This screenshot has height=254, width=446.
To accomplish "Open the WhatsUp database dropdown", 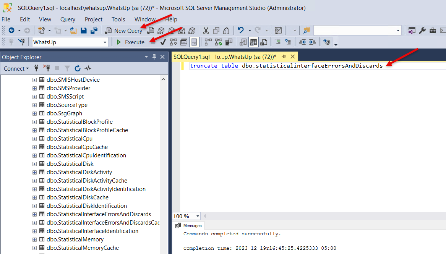I will tap(105, 42).
